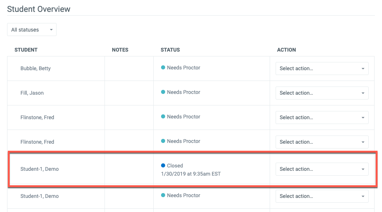The width and height of the screenshot is (382, 212).
Task: Click the status dot in the last row
Action: 163,195
